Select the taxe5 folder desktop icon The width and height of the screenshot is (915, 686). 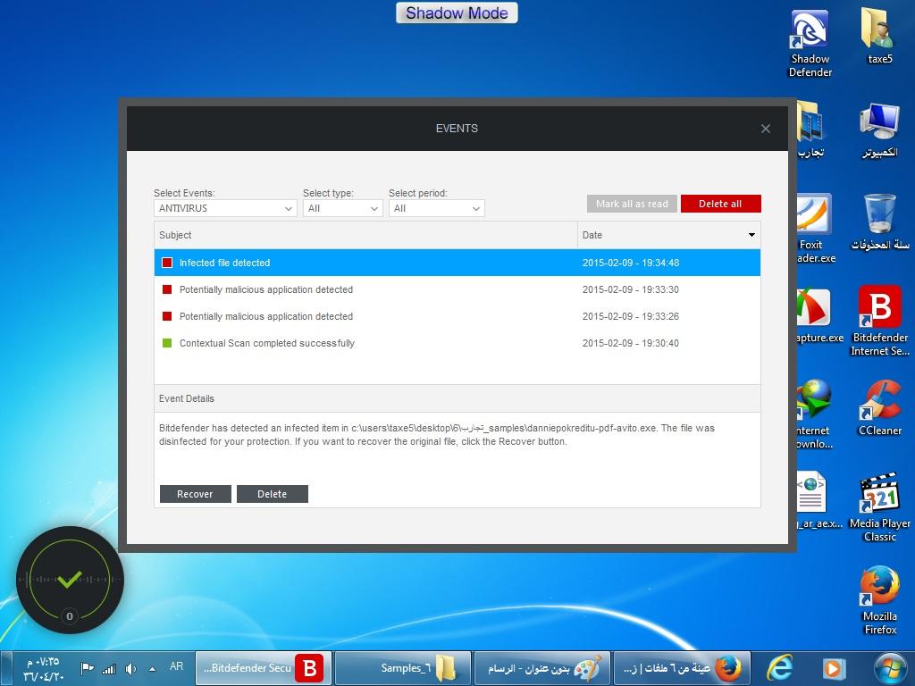click(x=880, y=36)
